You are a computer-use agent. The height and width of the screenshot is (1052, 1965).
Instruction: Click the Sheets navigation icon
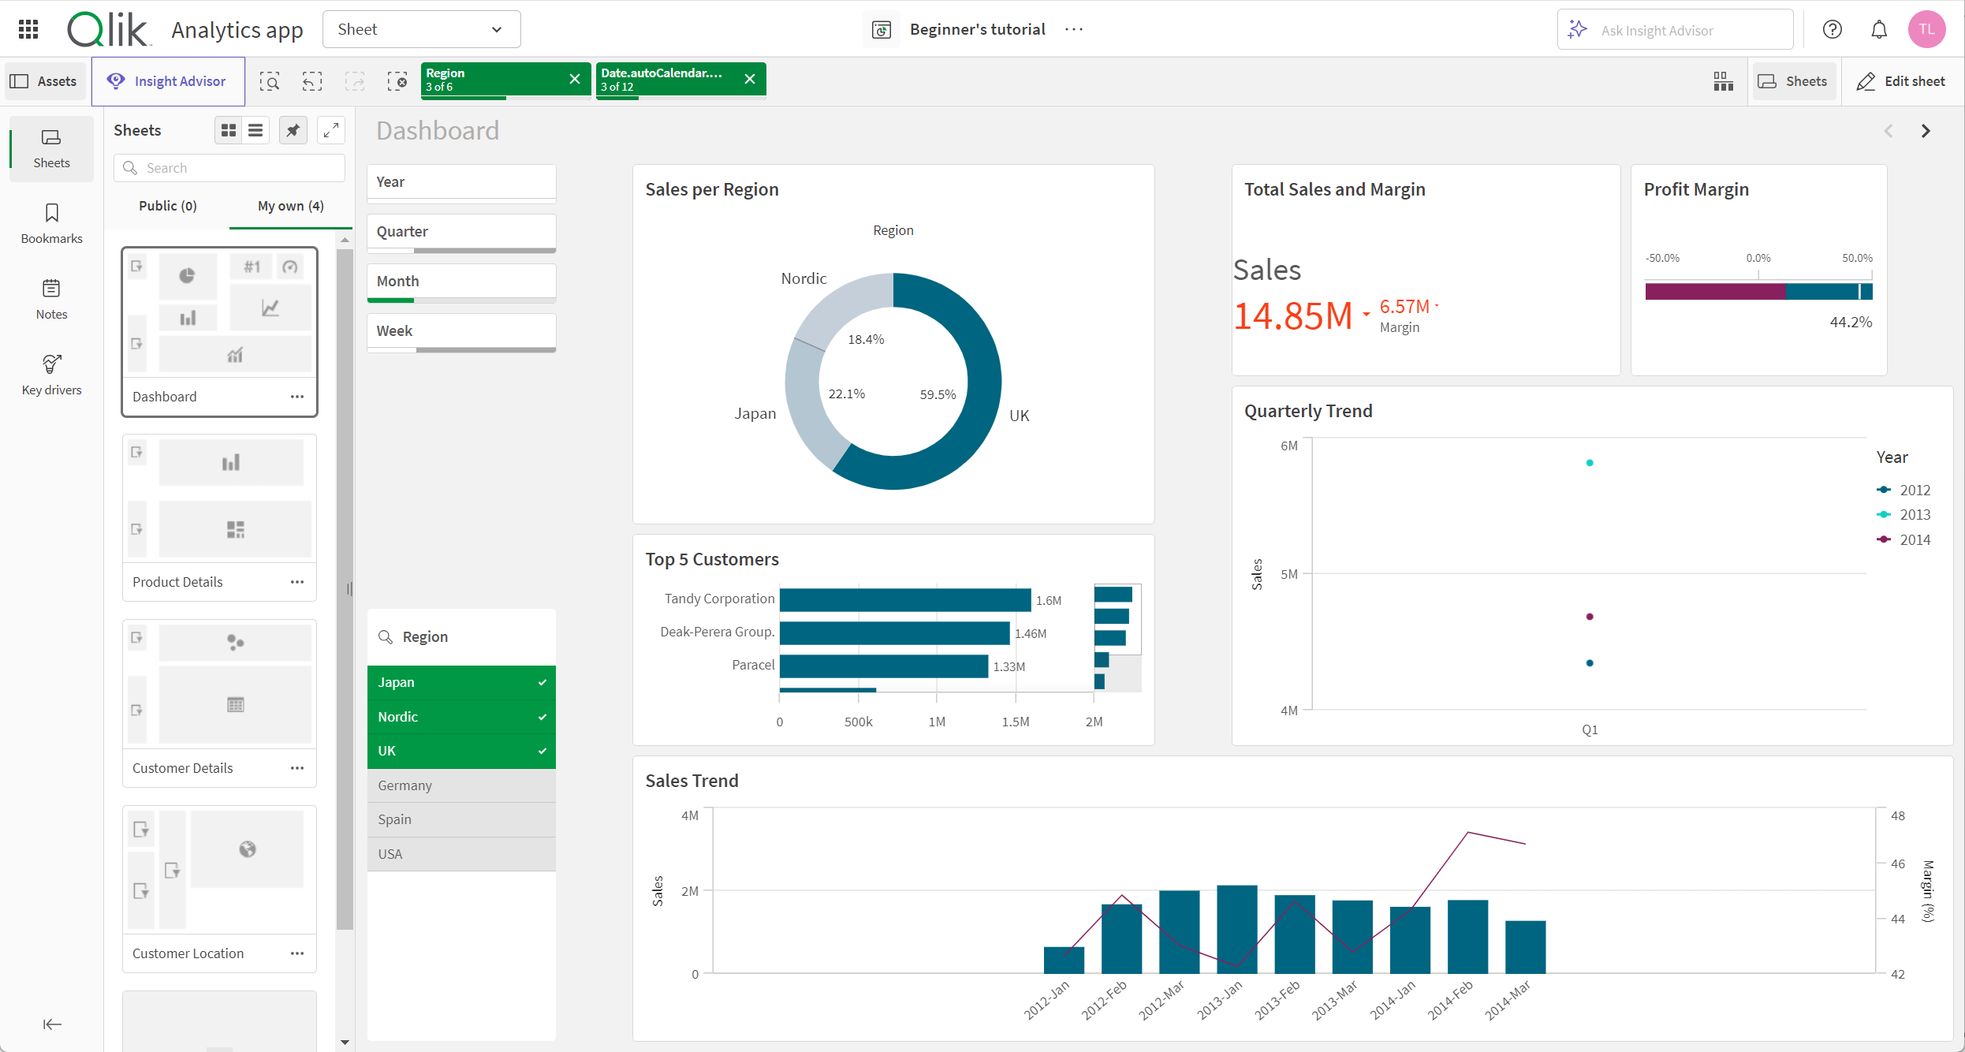[52, 147]
